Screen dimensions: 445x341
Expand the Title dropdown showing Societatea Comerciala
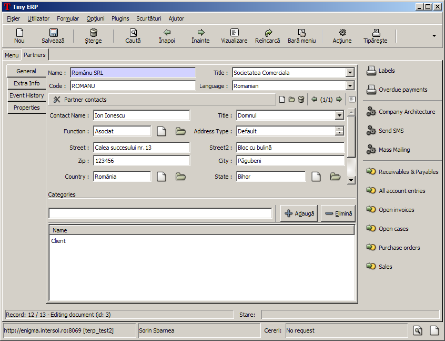click(x=350, y=73)
